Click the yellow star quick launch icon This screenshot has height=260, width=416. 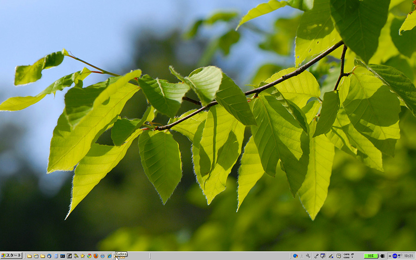[83, 256]
